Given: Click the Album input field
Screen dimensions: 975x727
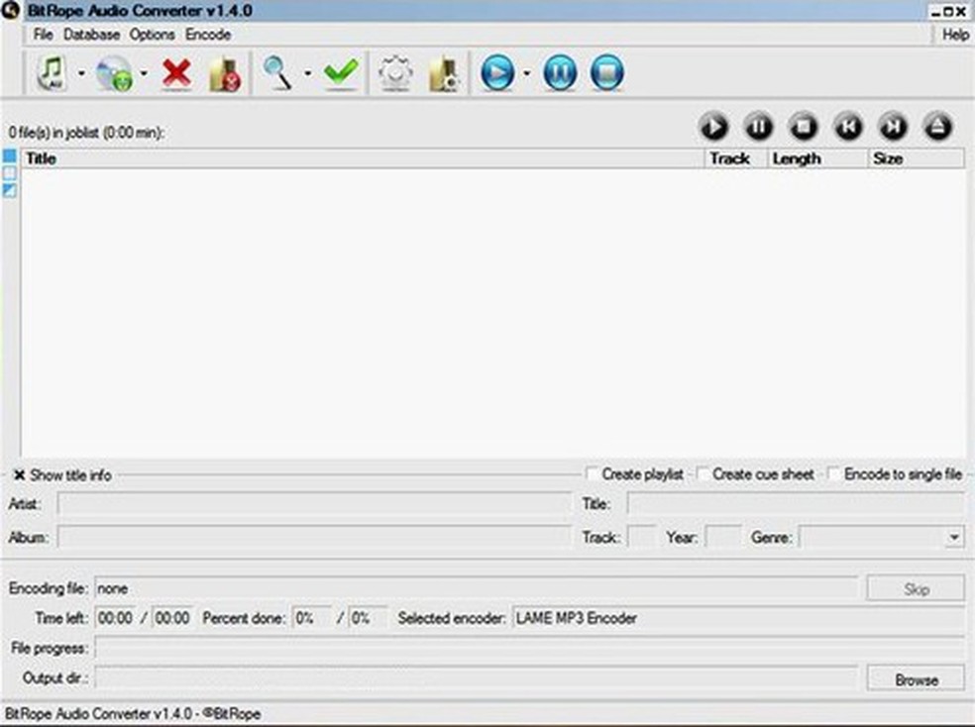Looking at the screenshot, I should (x=314, y=537).
